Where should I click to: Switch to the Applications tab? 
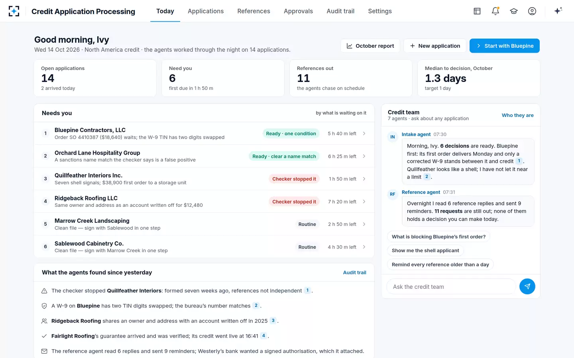click(206, 11)
